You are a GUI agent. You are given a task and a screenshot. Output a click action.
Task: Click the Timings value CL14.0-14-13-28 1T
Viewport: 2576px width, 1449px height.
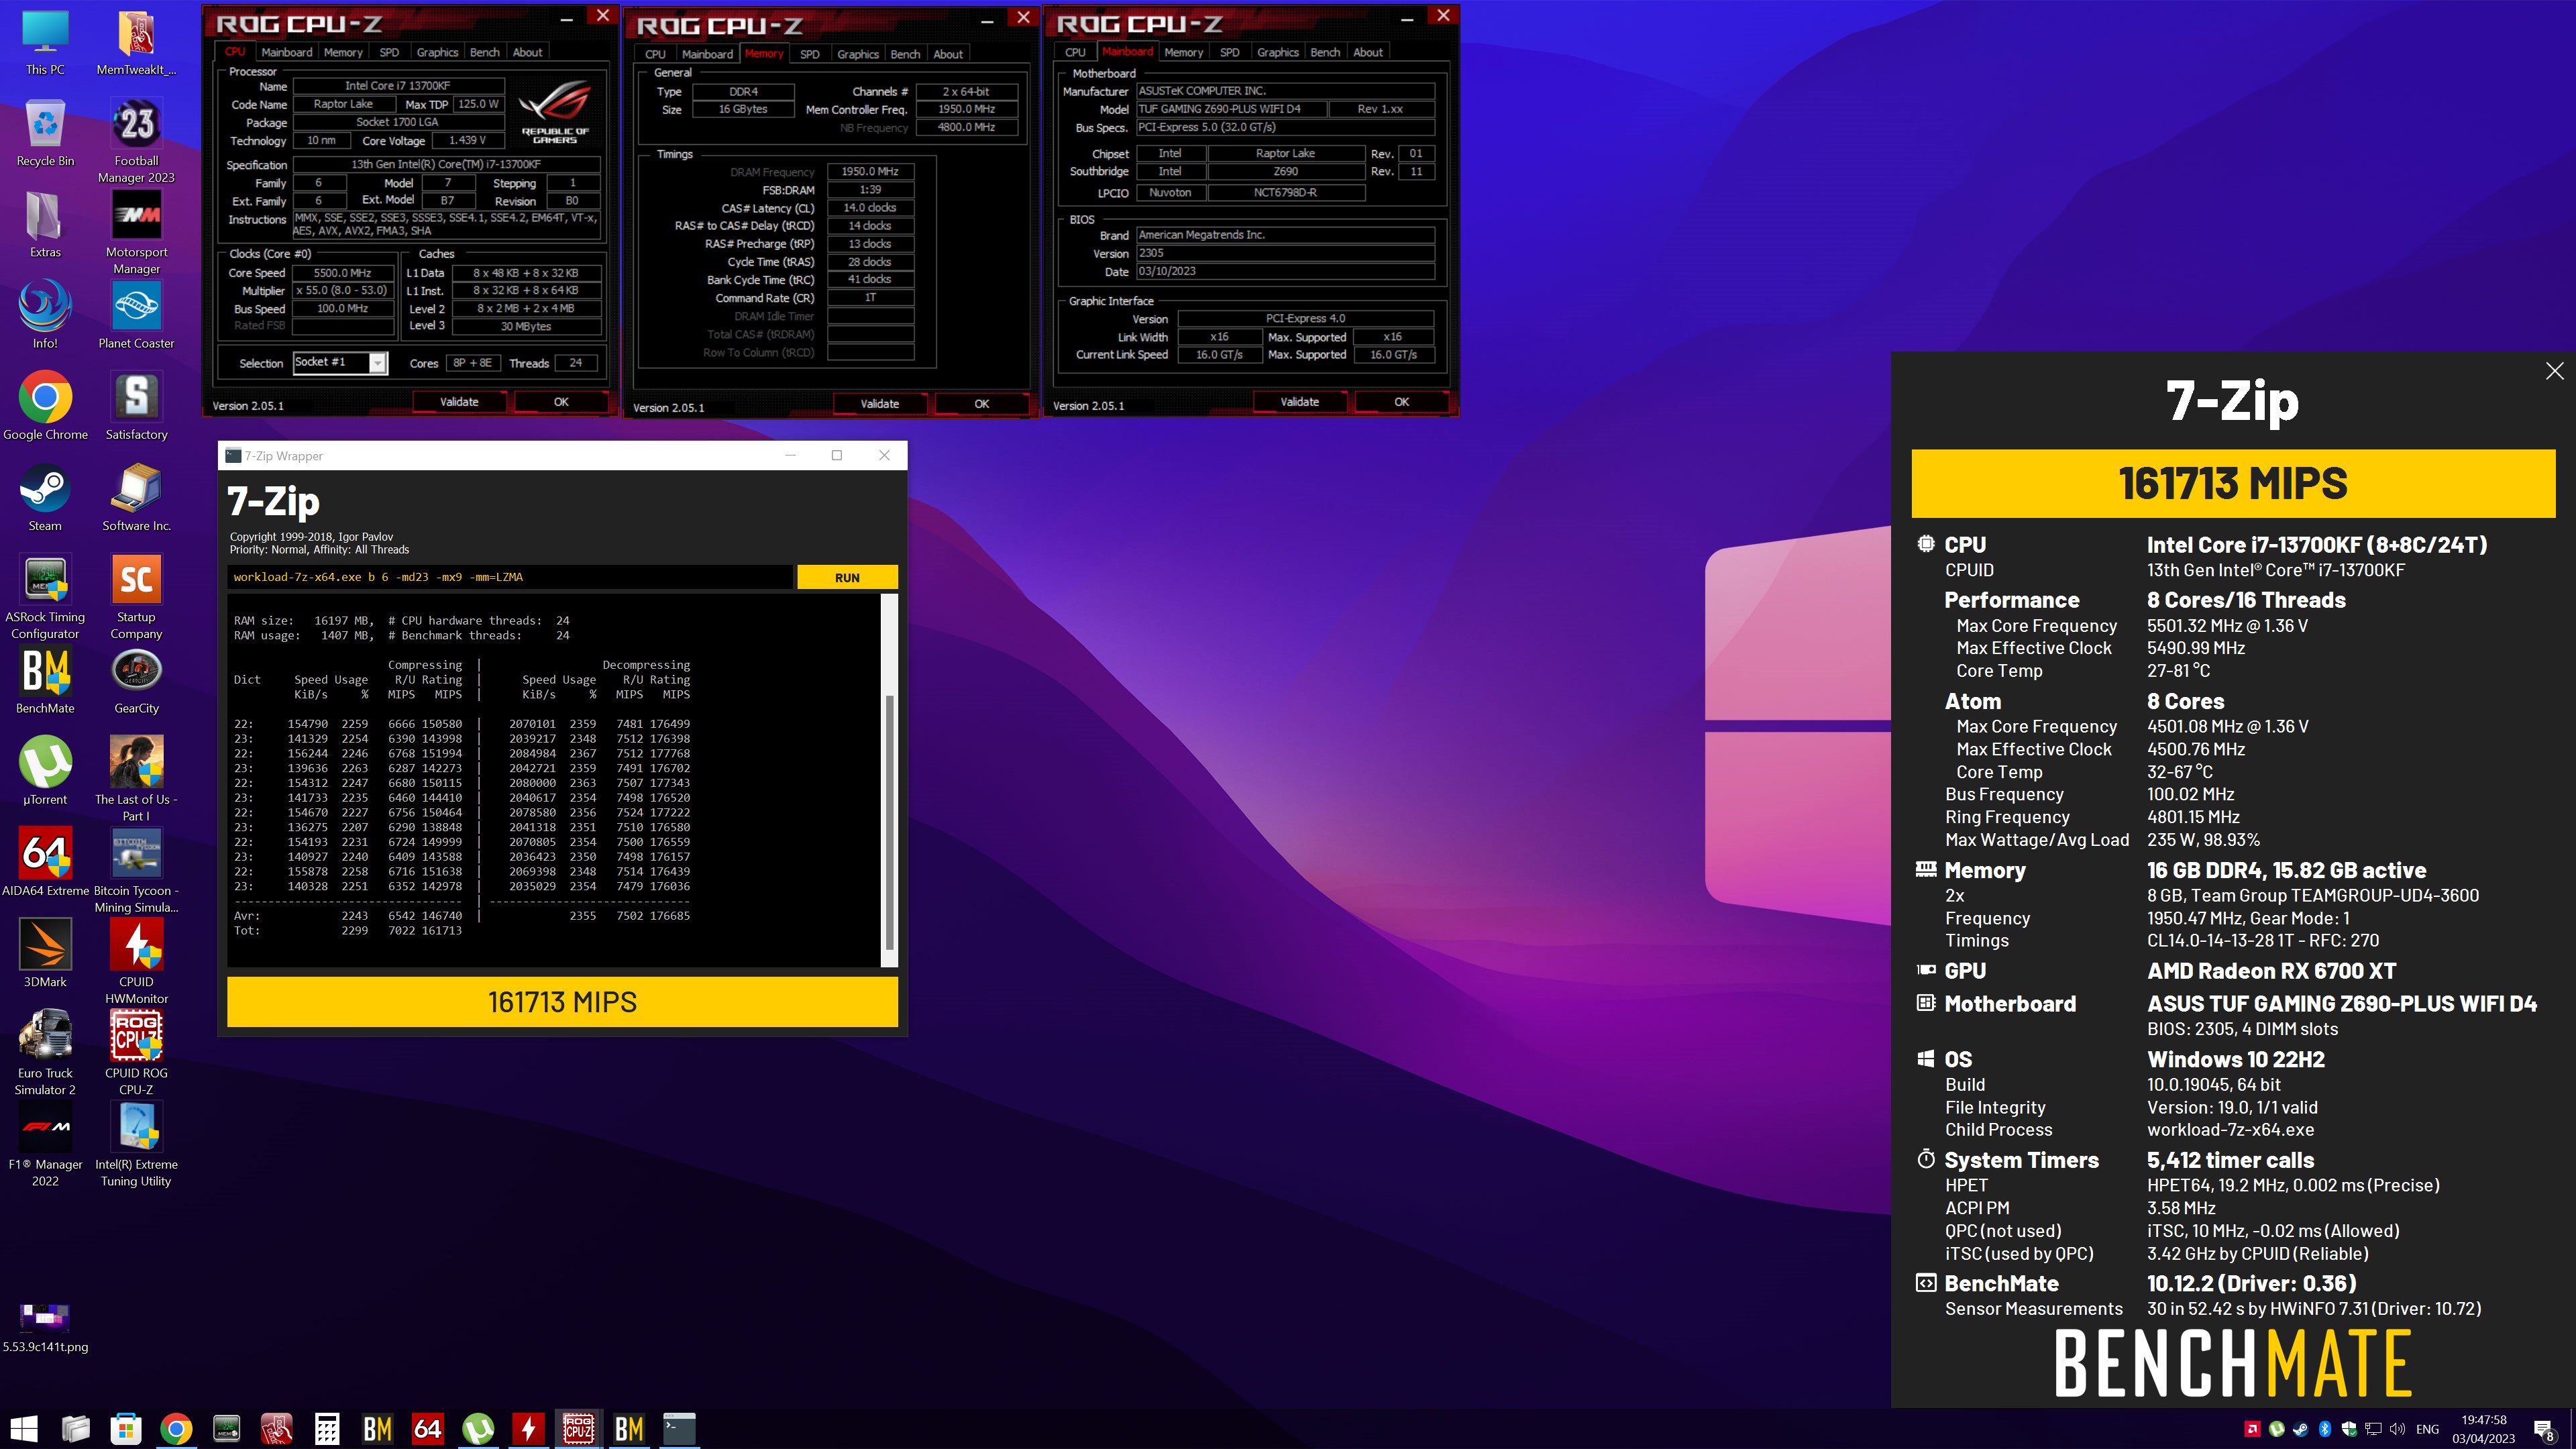point(2263,940)
